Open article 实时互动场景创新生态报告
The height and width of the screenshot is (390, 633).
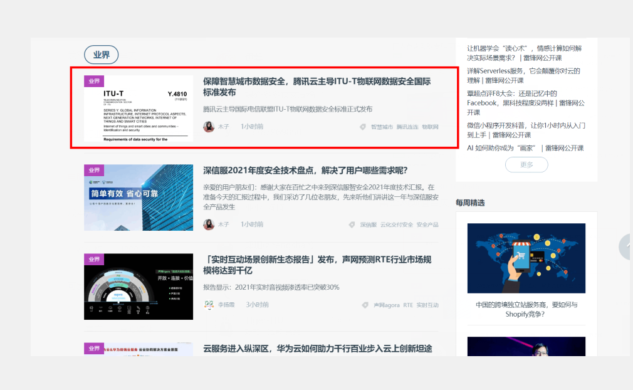coord(317,265)
